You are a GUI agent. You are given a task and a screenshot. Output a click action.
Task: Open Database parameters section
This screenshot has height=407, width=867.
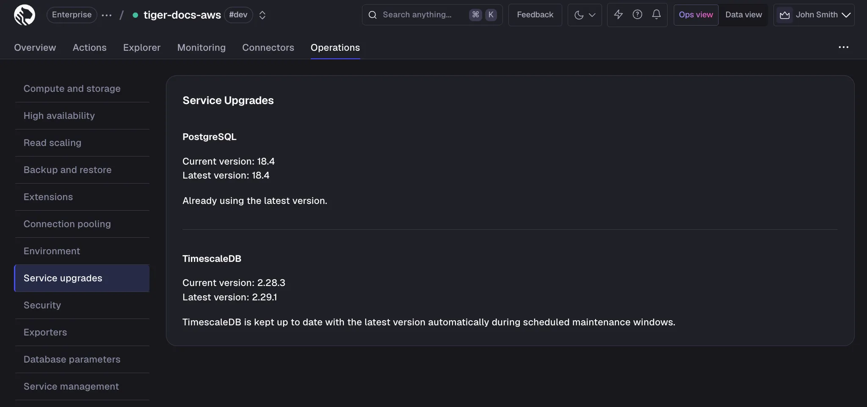(x=82, y=359)
